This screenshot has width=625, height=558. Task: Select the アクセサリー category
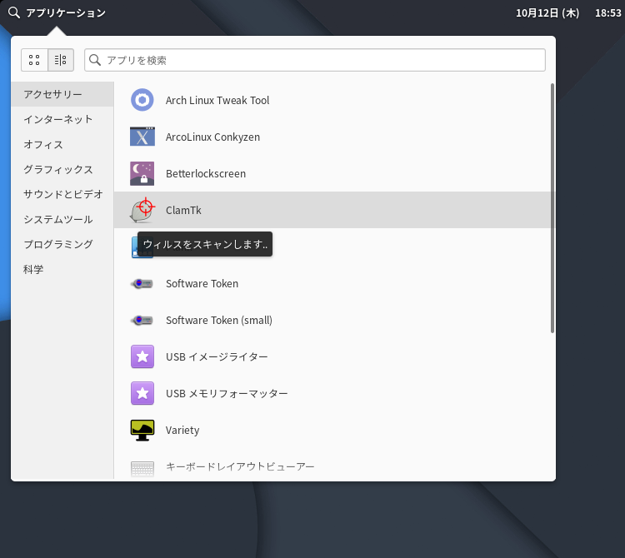tap(62, 94)
